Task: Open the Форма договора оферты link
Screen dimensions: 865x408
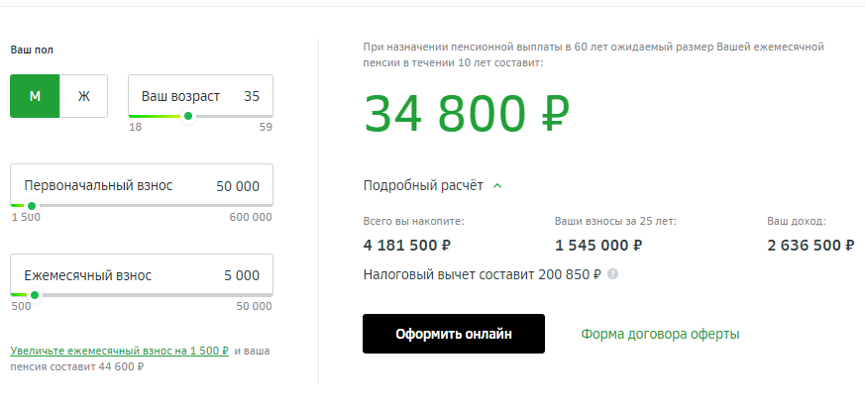Action: [x=660, y=335]
